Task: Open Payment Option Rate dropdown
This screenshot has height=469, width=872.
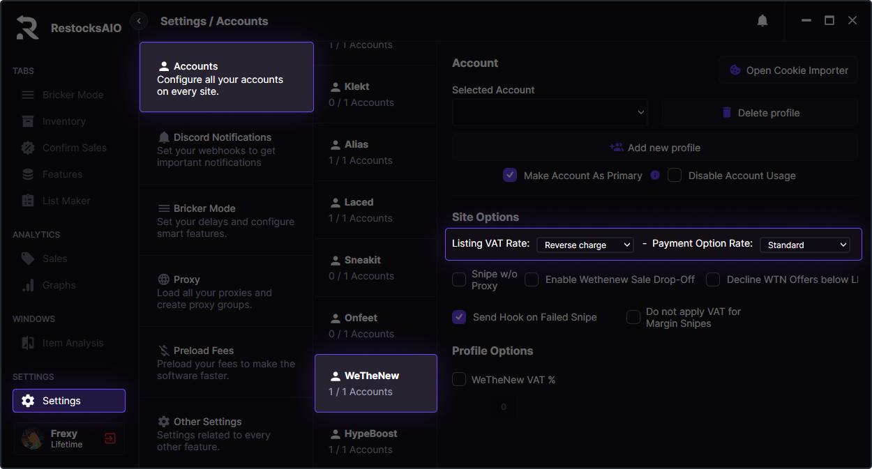Action: (x=805, y=245)
